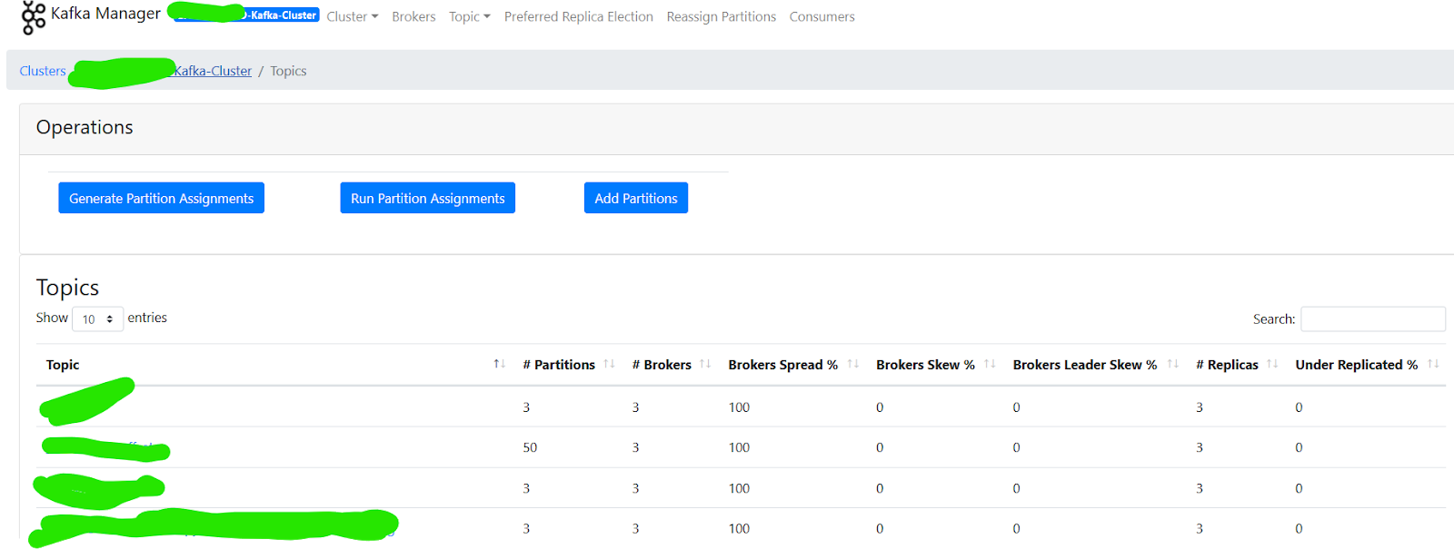This screenshot has width=1454, height=549.
Task: Expand the Cluster dropdown menu
Action: point(353,16)
